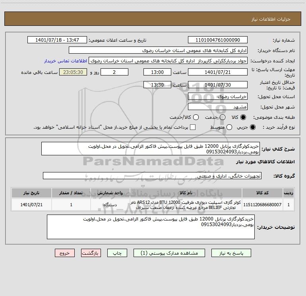Click the بازگشت back button
The image size is (306, 296).
point(91,253)
